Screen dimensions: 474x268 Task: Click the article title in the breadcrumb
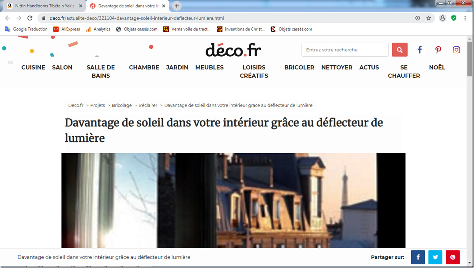238,105
